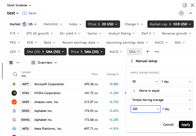Switch to the chart view icon
Image resolution: width=196 pixels, height=136 pixels.
[18, 63]
